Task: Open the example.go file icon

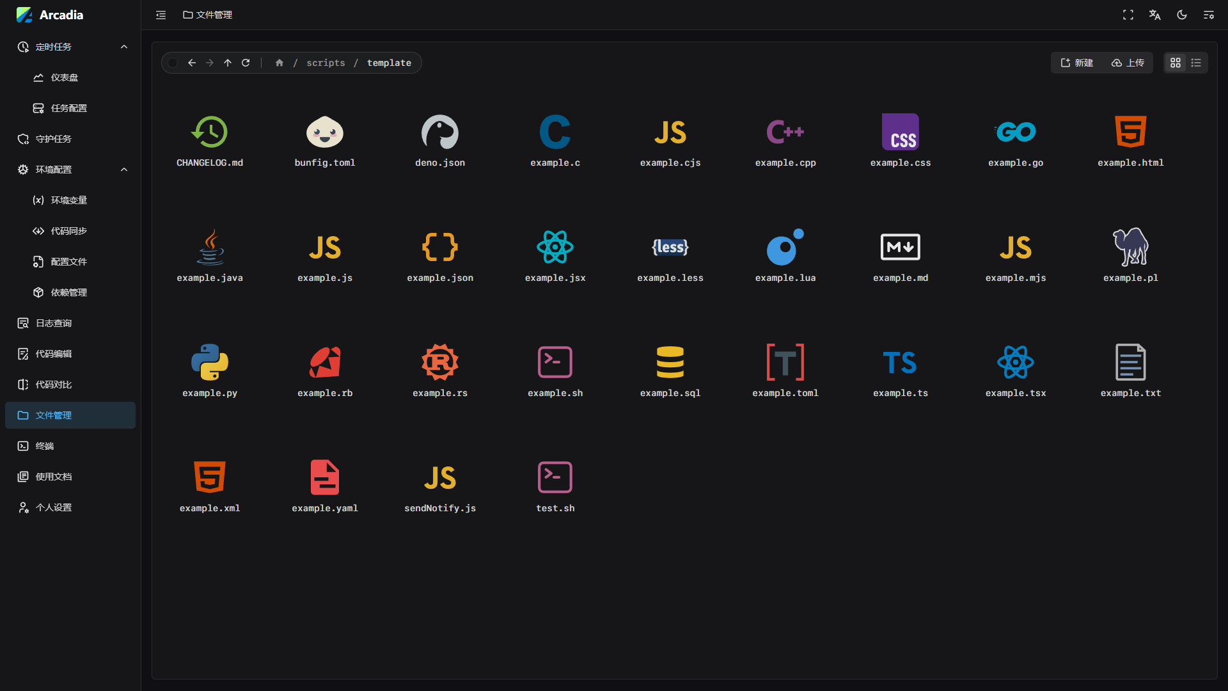Action: coord(1016,132)
